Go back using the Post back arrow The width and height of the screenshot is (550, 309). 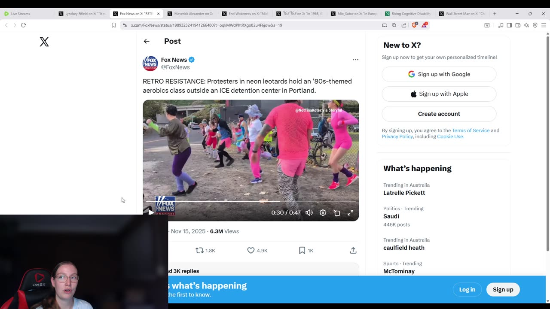click(147, 41)
